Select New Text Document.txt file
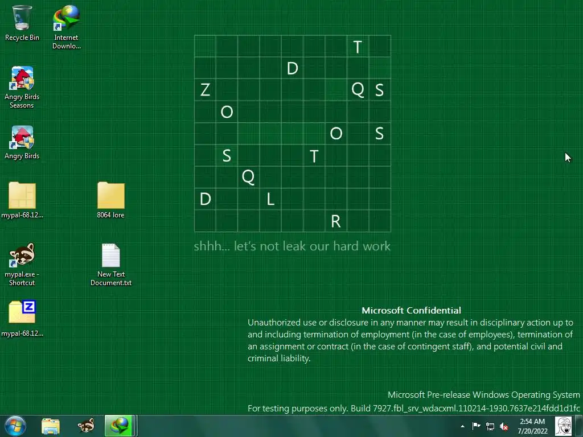Viewport: 583px width, 437px height. coord(111,264)
